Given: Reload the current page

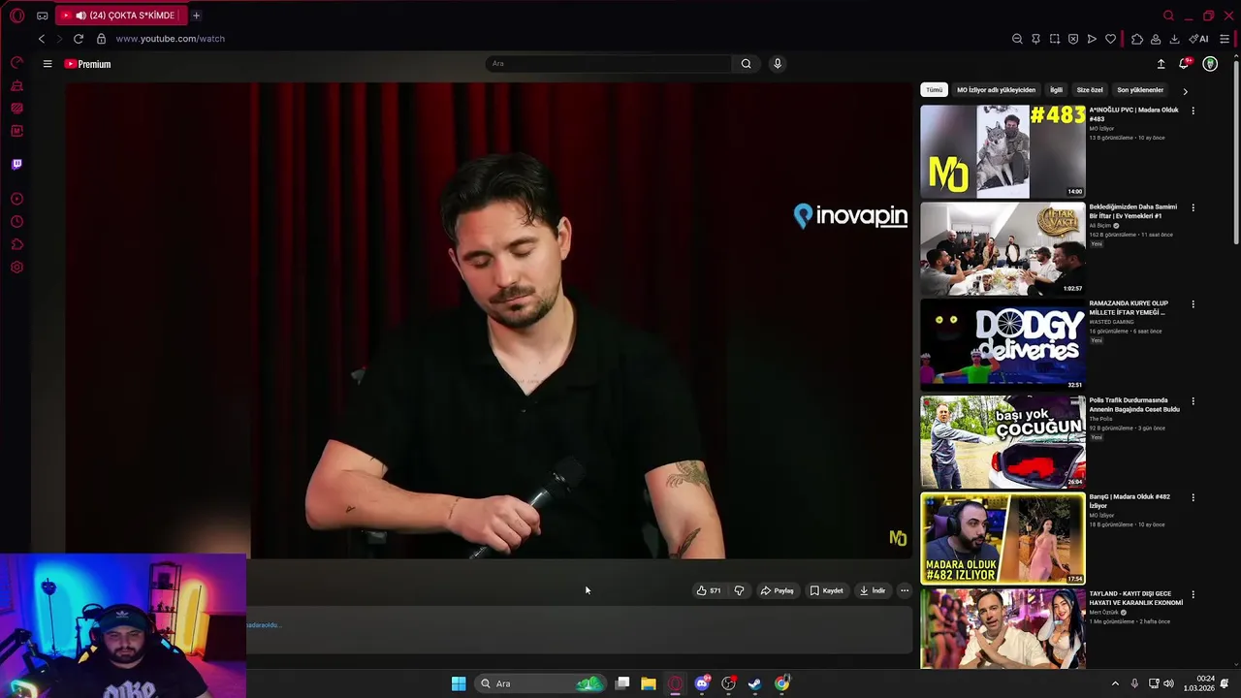Looking at the screenshot, I should click(79, 39).
